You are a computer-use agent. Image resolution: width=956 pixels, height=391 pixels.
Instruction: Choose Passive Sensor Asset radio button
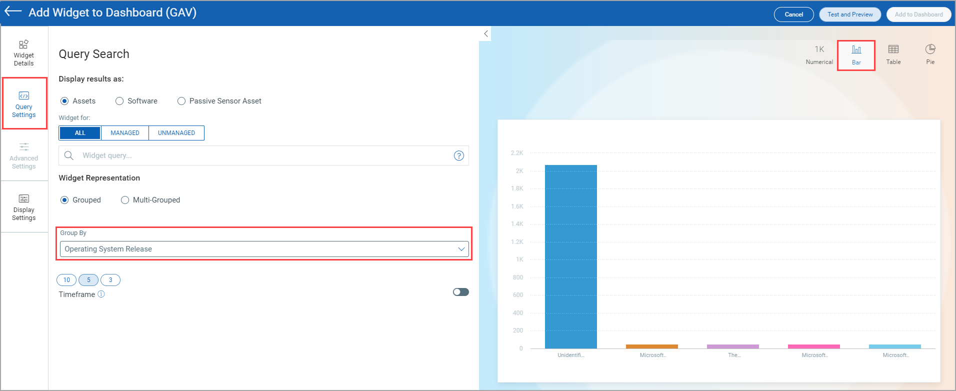tap(181, 101)
